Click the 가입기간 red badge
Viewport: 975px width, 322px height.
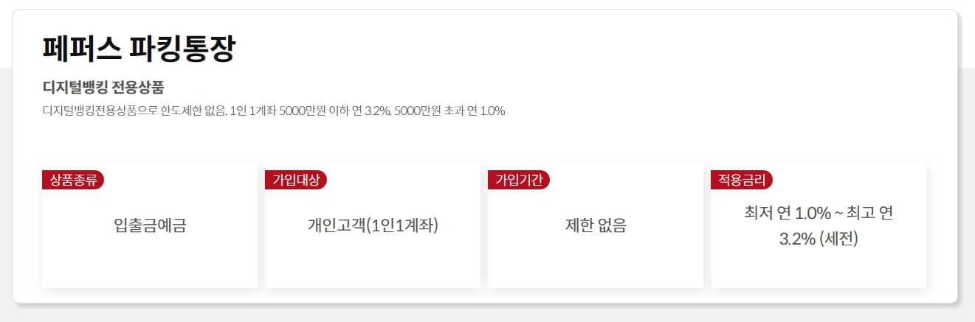519,180
